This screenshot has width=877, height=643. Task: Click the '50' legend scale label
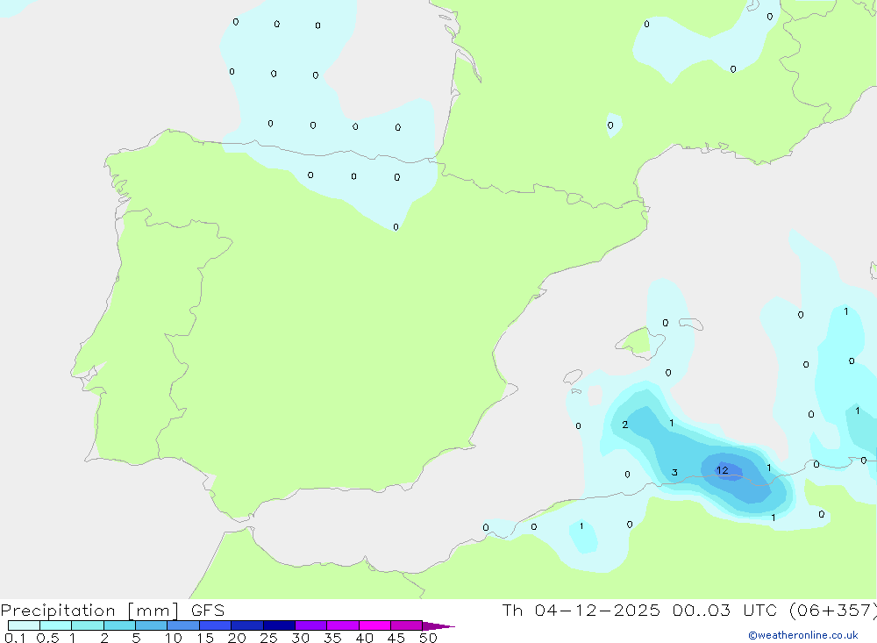click(428, 638)
